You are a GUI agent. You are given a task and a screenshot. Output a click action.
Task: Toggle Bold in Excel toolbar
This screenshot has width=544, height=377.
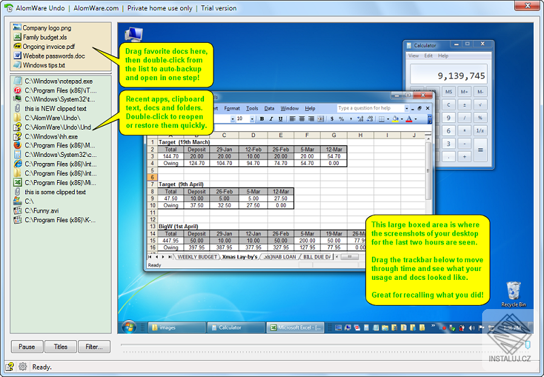pos(262,119)
